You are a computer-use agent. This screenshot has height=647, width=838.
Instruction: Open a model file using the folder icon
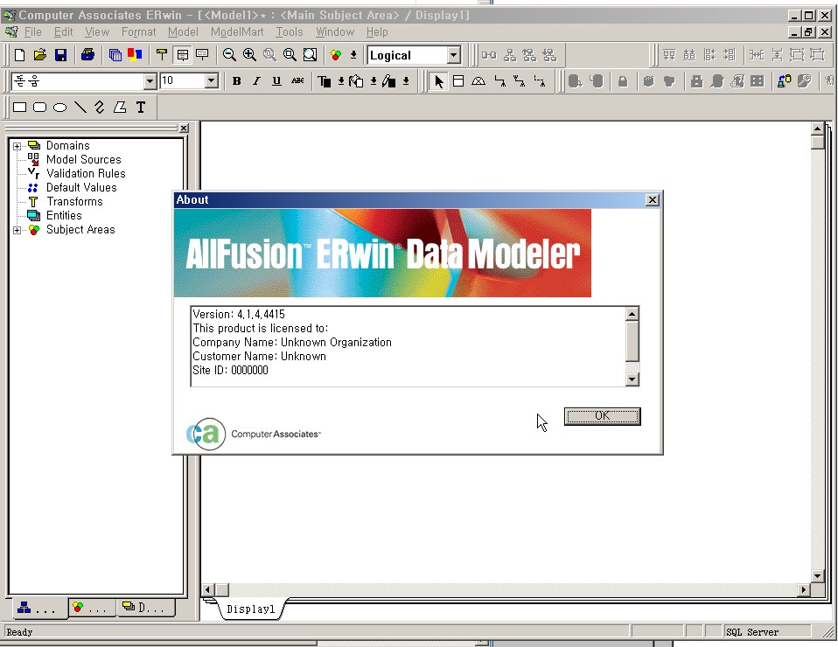(x=40, y=55)
